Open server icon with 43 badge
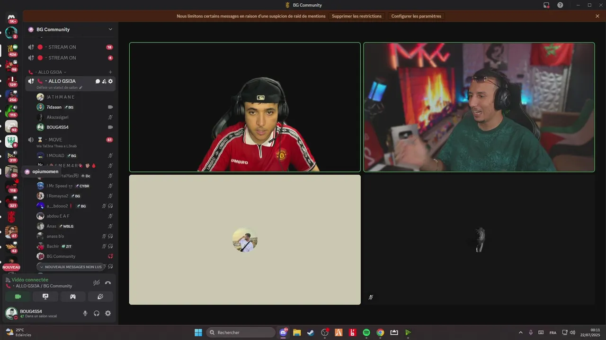The height and width of the screenshot is (340, 606). [11, 246]
